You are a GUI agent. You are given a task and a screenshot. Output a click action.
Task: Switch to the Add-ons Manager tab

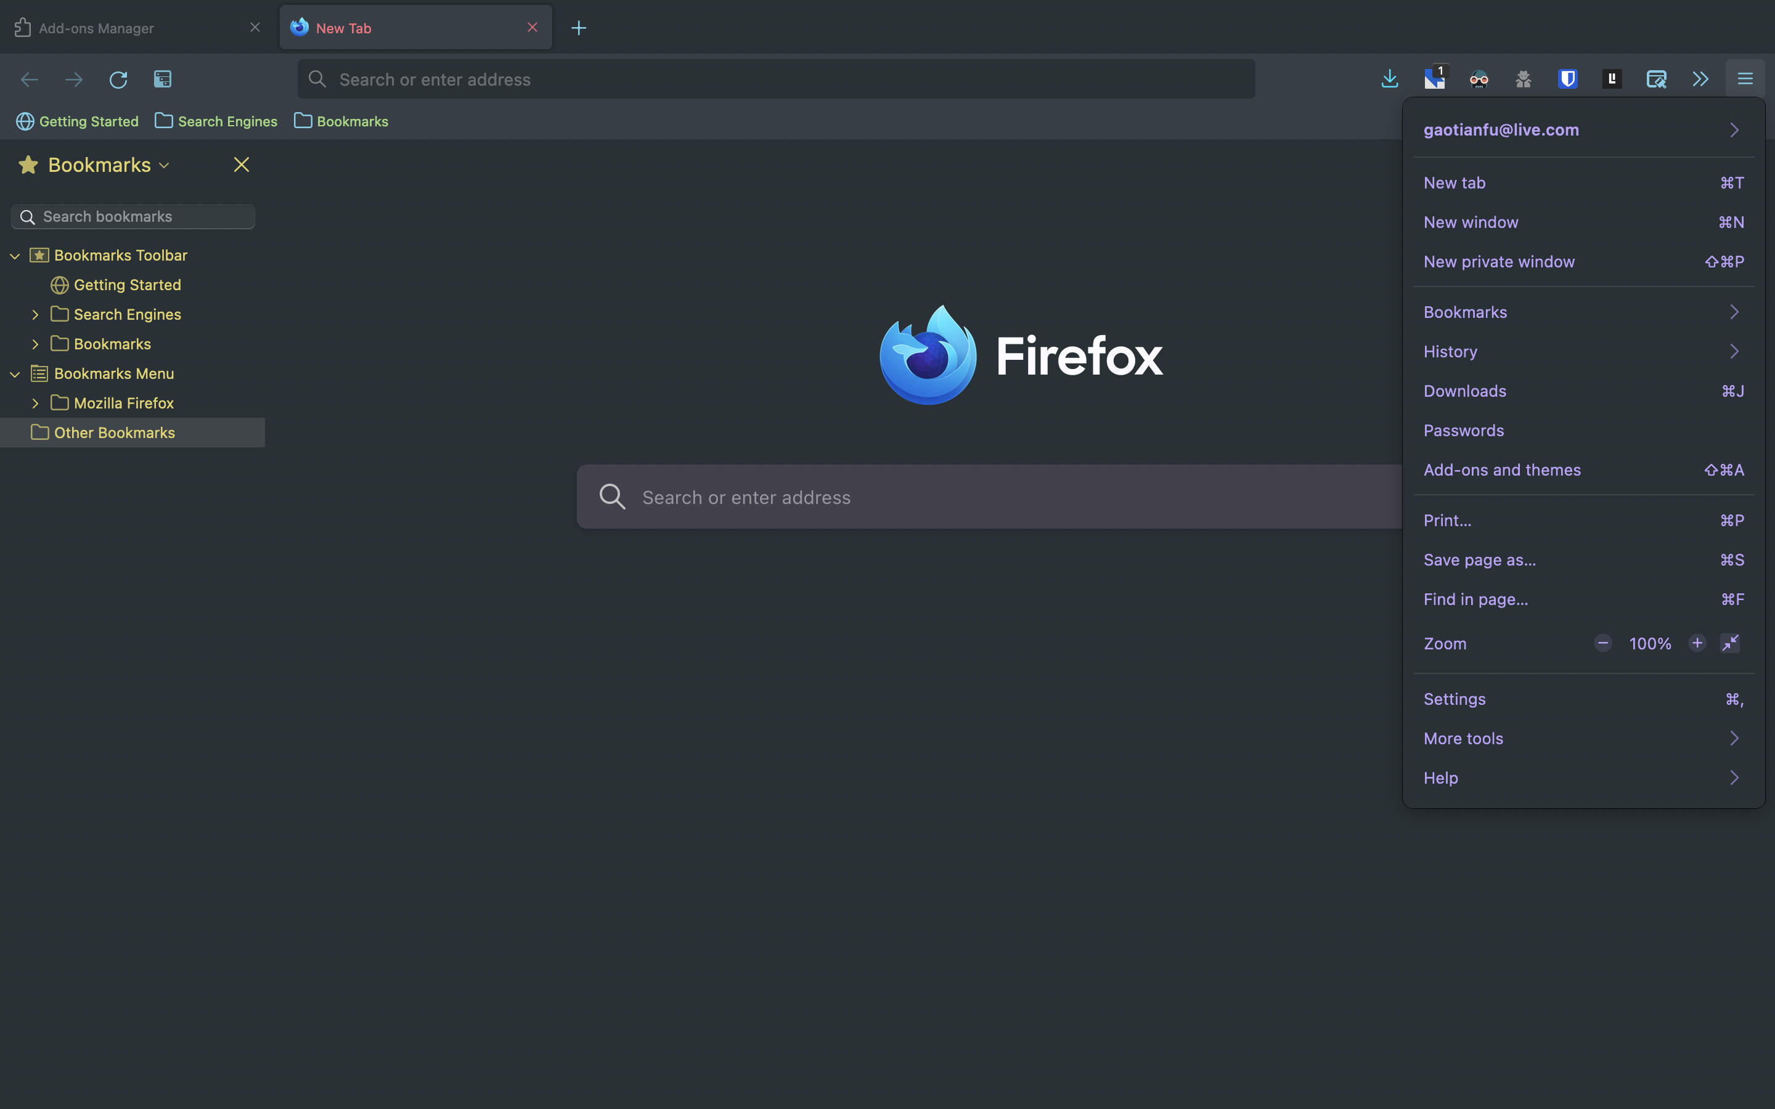click(137, 28)
